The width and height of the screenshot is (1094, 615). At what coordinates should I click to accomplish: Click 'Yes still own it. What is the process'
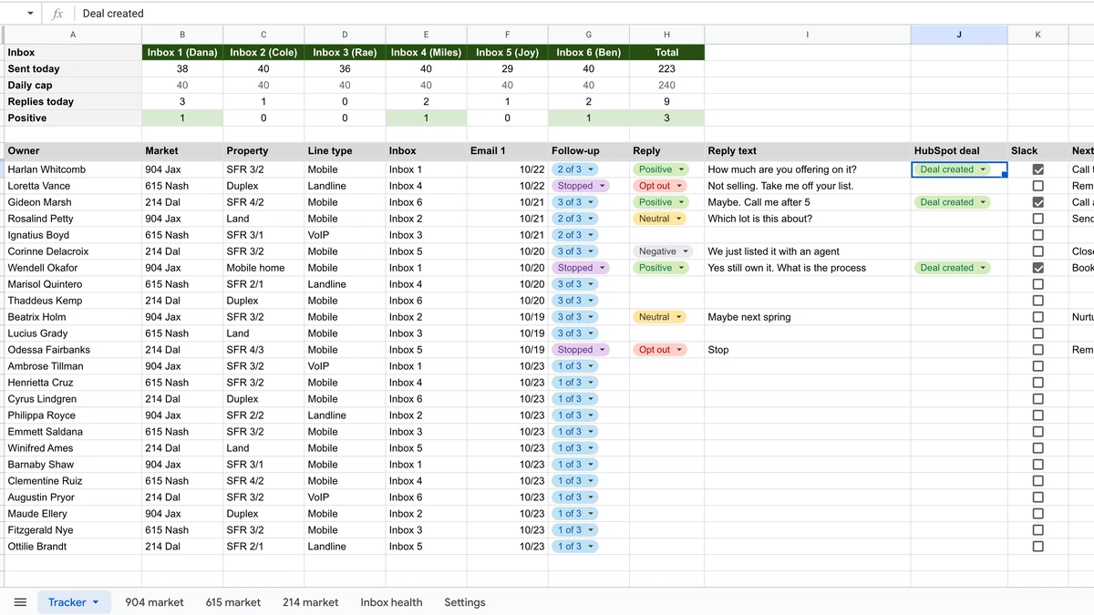coord(787,268)
